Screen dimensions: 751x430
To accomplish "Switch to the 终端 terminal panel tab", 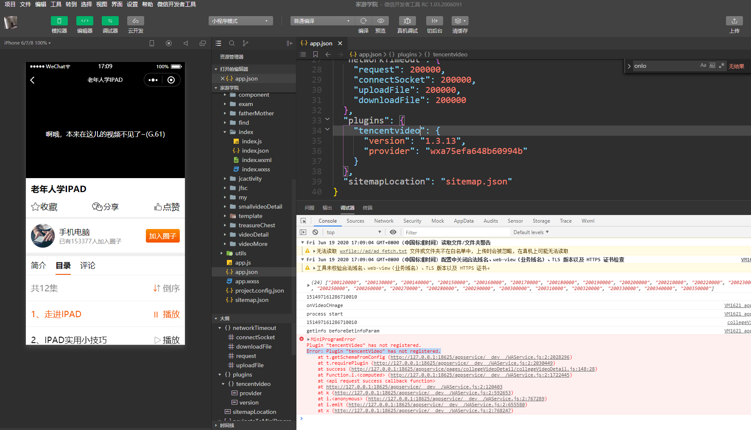I will point(368,208).
